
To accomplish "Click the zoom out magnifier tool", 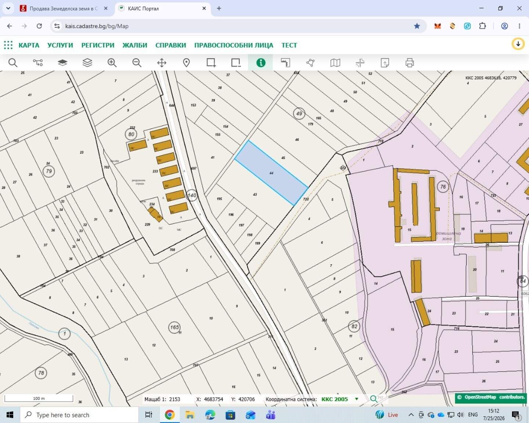I will 137,63.
